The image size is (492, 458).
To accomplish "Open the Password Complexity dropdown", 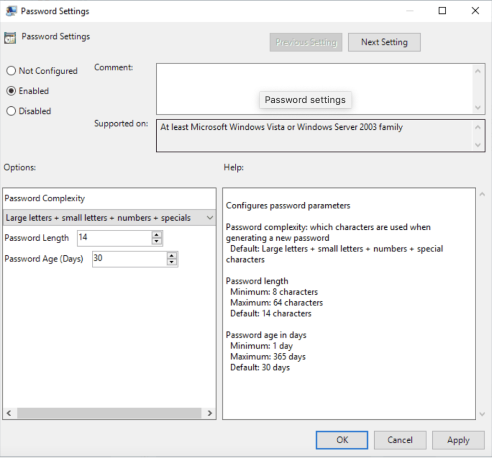I will point(210,217).
